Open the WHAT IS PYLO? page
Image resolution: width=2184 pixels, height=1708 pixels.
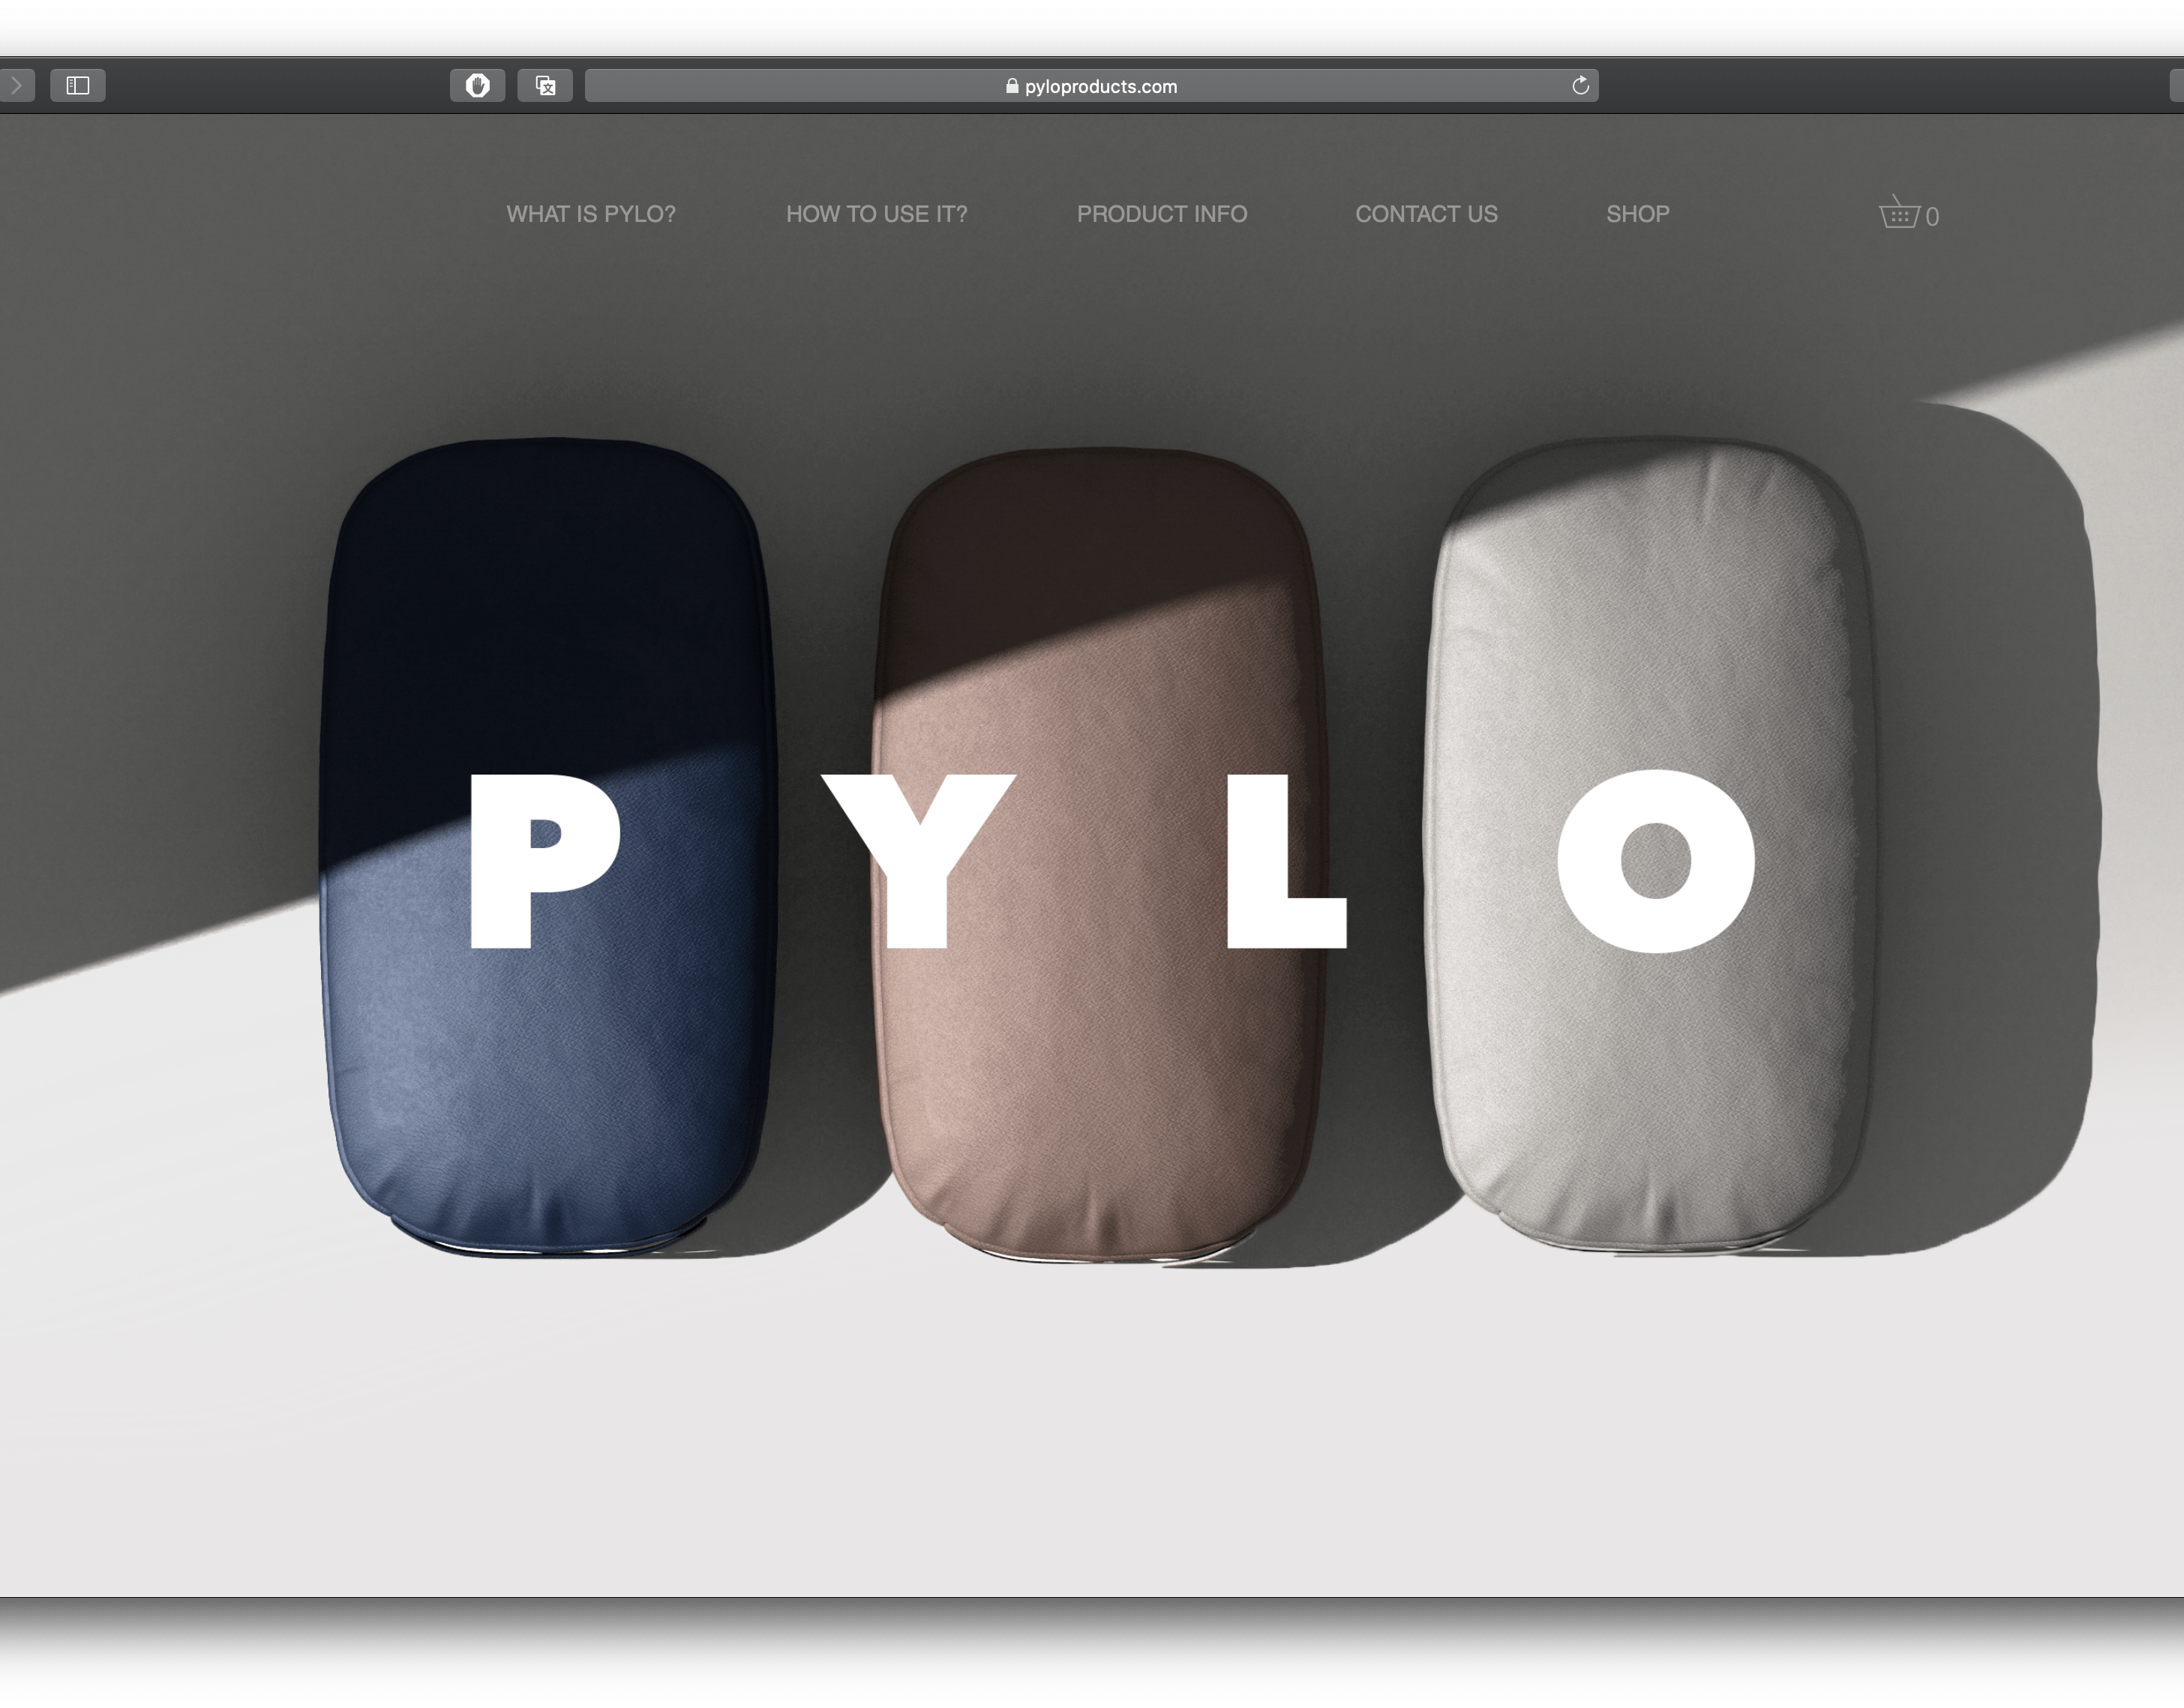[x=591, y=214]
